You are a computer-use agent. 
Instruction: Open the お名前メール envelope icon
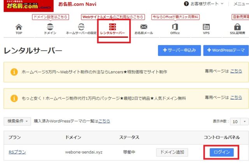click(144, 27)
